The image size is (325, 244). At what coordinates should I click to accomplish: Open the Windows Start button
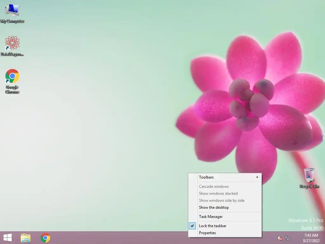click(8, 238)
